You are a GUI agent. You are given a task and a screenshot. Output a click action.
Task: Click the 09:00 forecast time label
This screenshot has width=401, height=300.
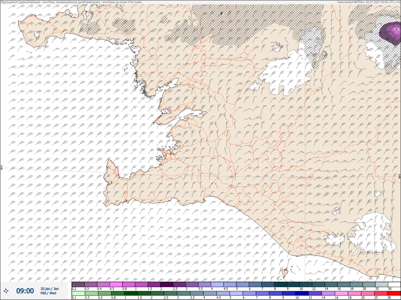point(25,291)
